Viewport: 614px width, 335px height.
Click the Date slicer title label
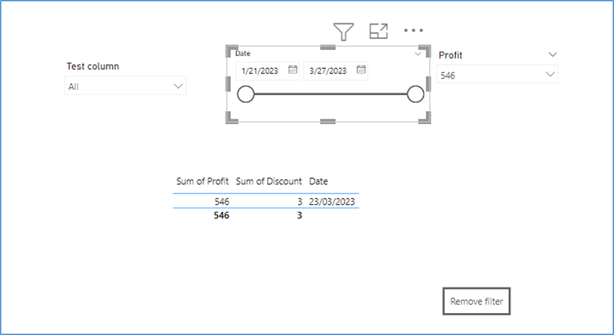click(243, 53)
